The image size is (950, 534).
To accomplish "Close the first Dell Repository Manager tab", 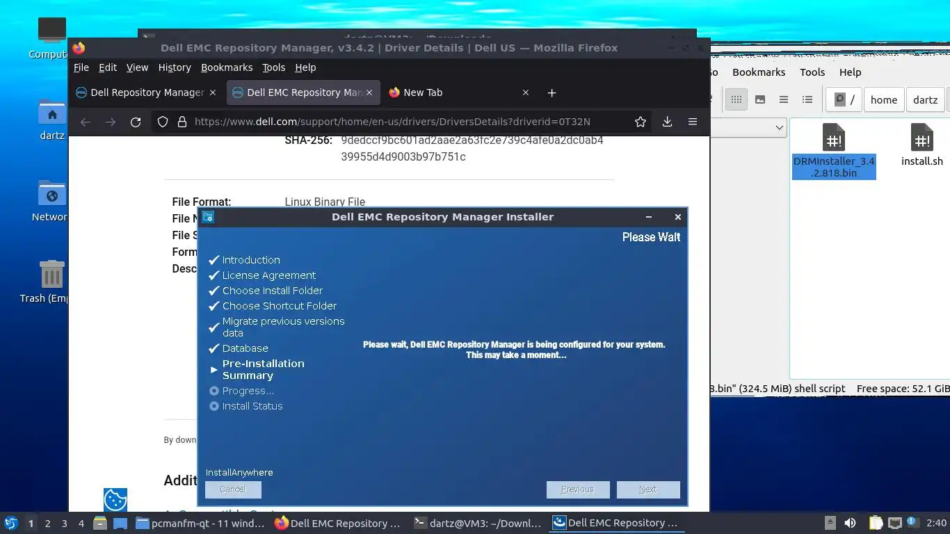I will tap(213, 92).
